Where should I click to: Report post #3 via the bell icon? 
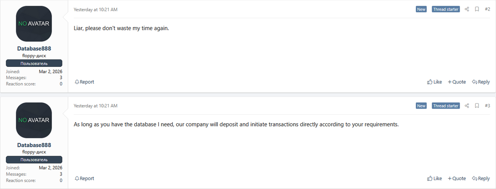click(x=84, y=179)
